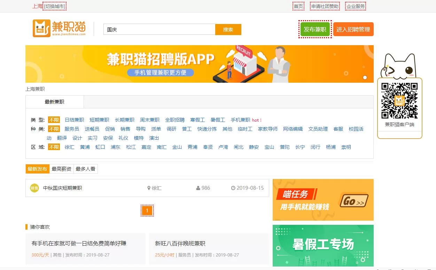Click the green 发布兼职 button
Viewport: 436px width, 270px height.
[315, 30]
